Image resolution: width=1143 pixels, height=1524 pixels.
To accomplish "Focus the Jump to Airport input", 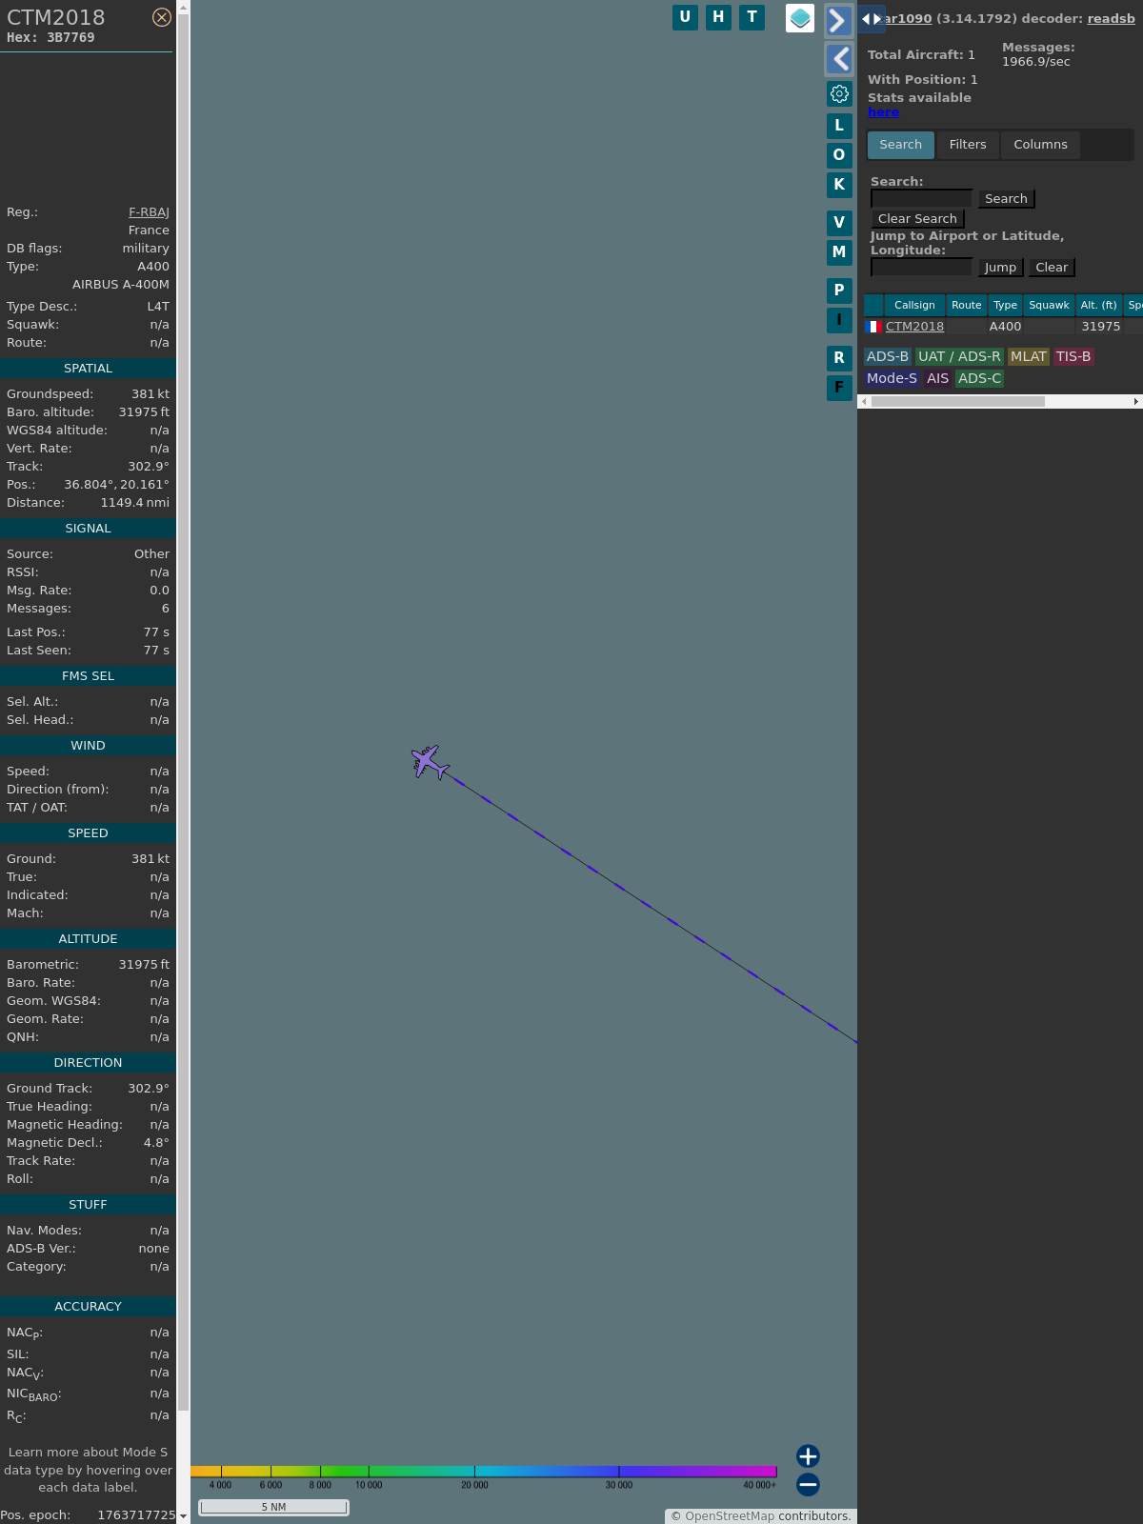I will click(x=921, y=267).
